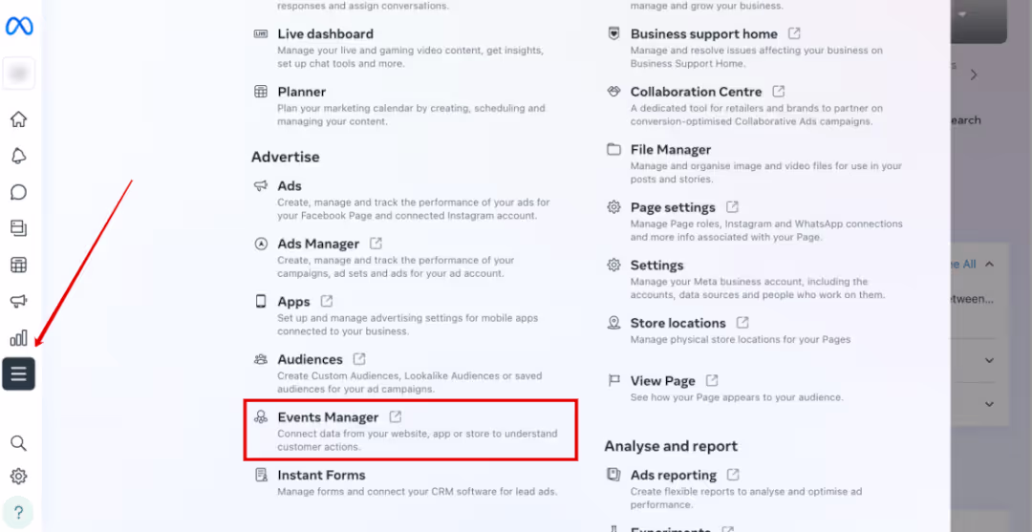
Task: Open the sidebar Settings gear icon
Action: coord(18,476)
